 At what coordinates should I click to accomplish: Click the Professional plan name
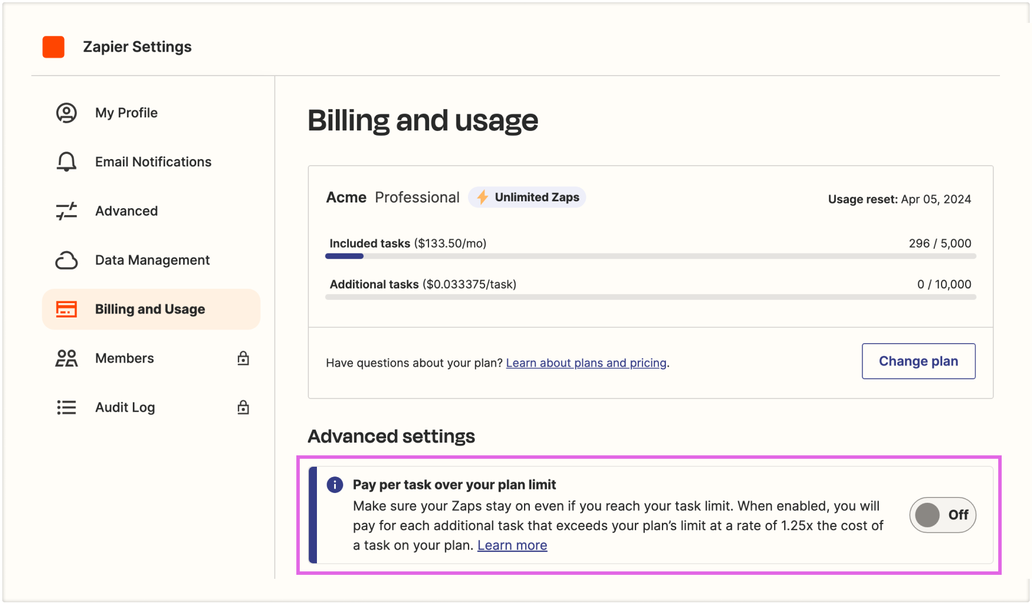417,197
